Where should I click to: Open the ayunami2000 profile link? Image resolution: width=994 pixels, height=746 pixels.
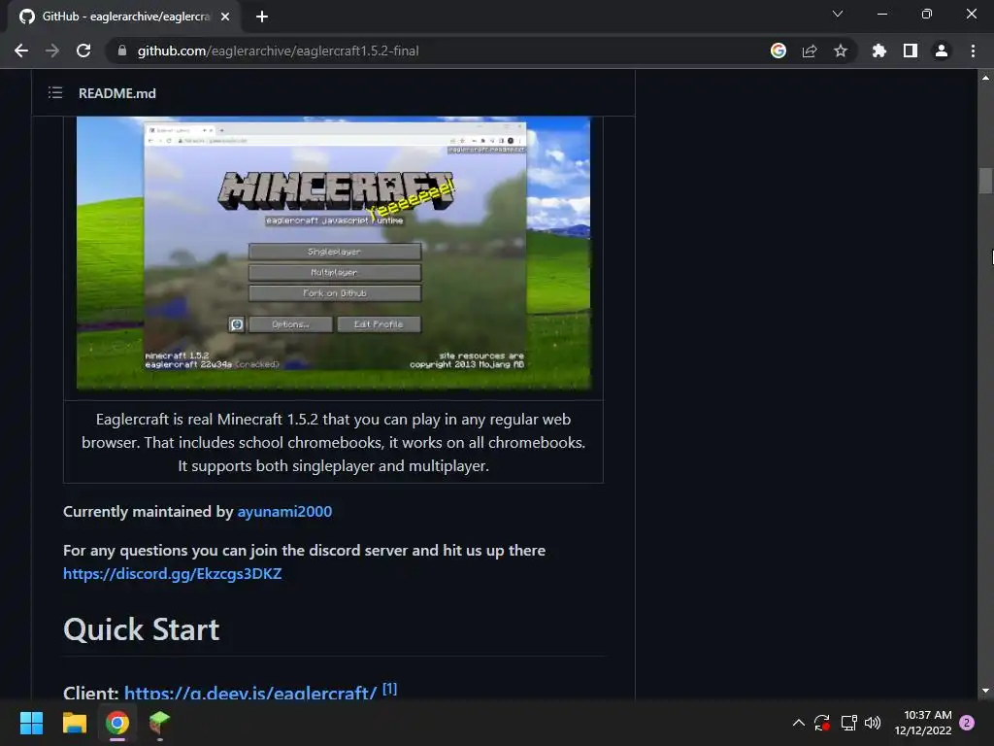click(284, 511)
